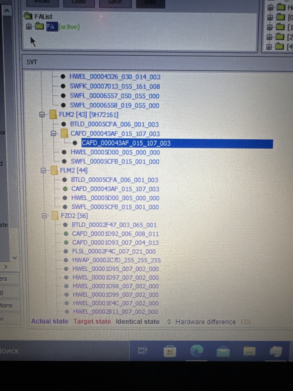The image size is (293, 391).
Task: Click the folder icon of the [4 row in right tree
Action: coord(280,47)
